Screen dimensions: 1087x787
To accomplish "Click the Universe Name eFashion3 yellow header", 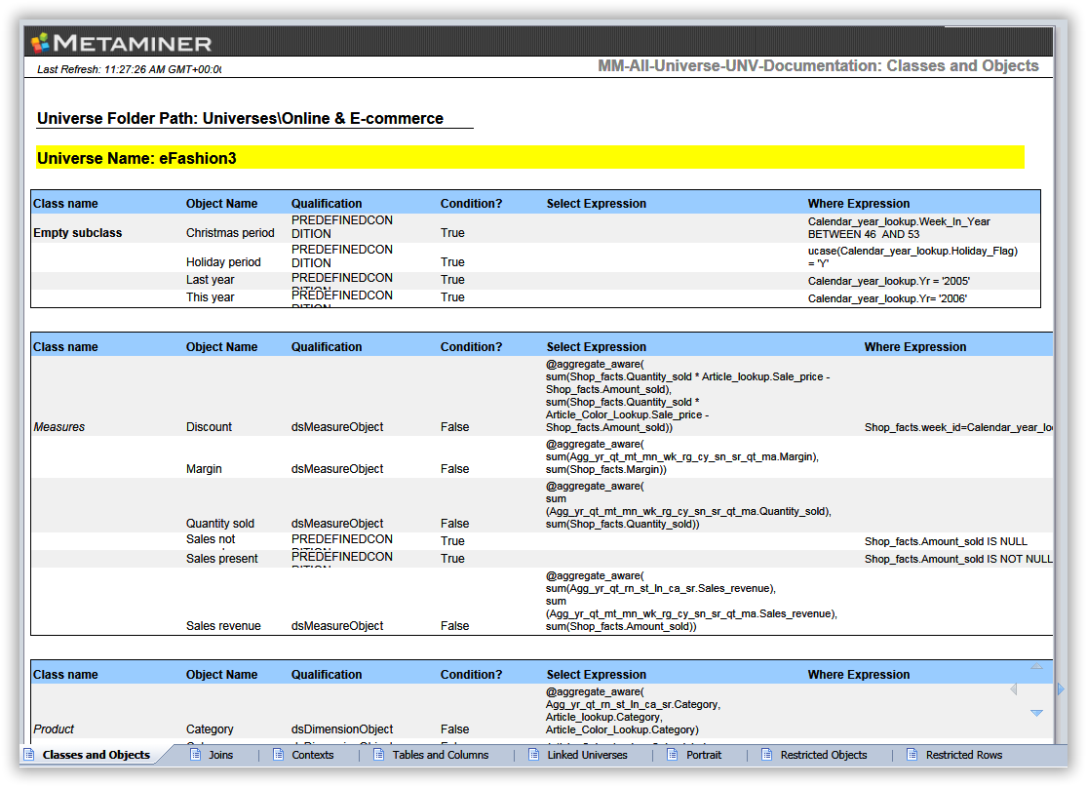I will tap(530, 157).
